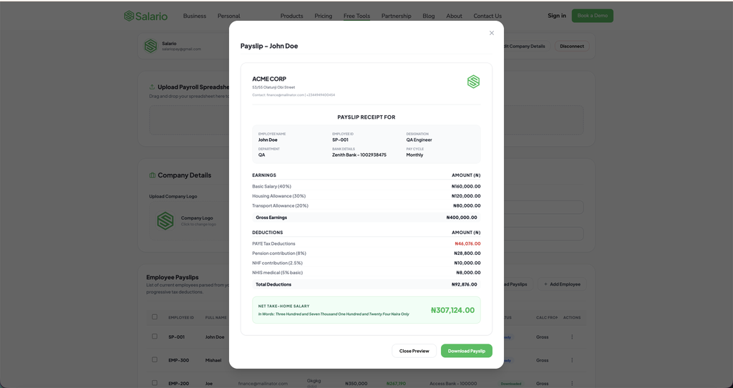Viewport: 733px width, 388px height.
Task: Click the QA Engineer designation value
Action: tap(419, 140)
